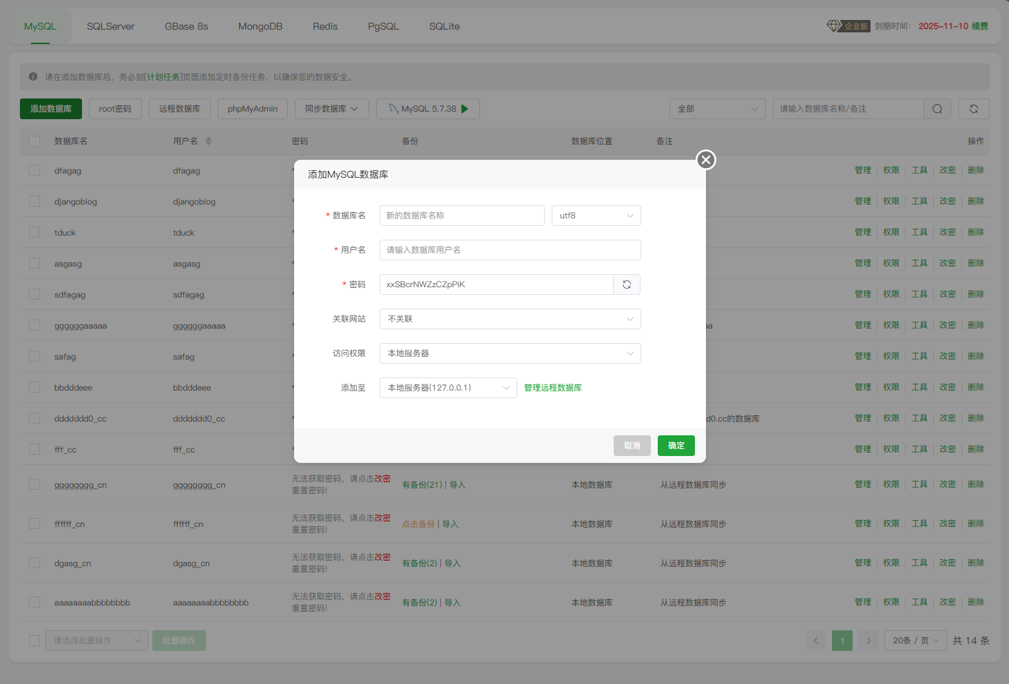Close the add MySQL database dialog
The width and height of the screenshot is (1009, 684).
[x=705, y=160]
